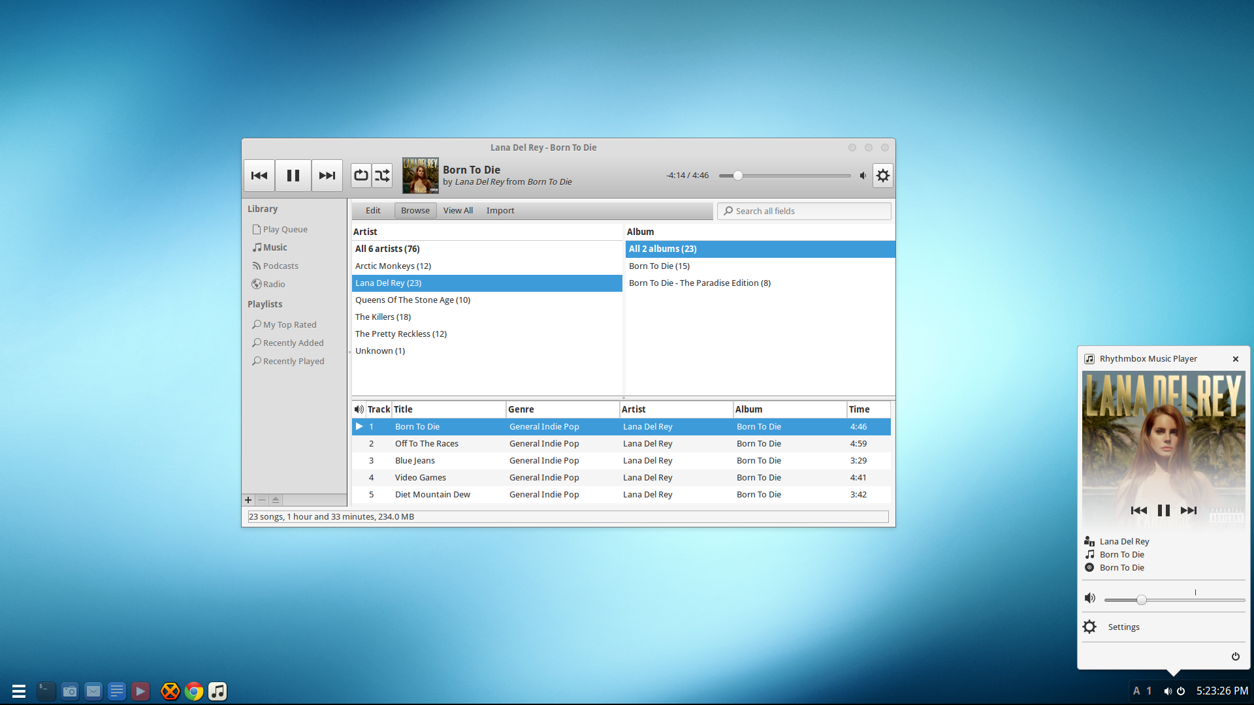The image size is (1254, 705).
Task: Open the mail app in the taskbar
Action: (93, 691)
